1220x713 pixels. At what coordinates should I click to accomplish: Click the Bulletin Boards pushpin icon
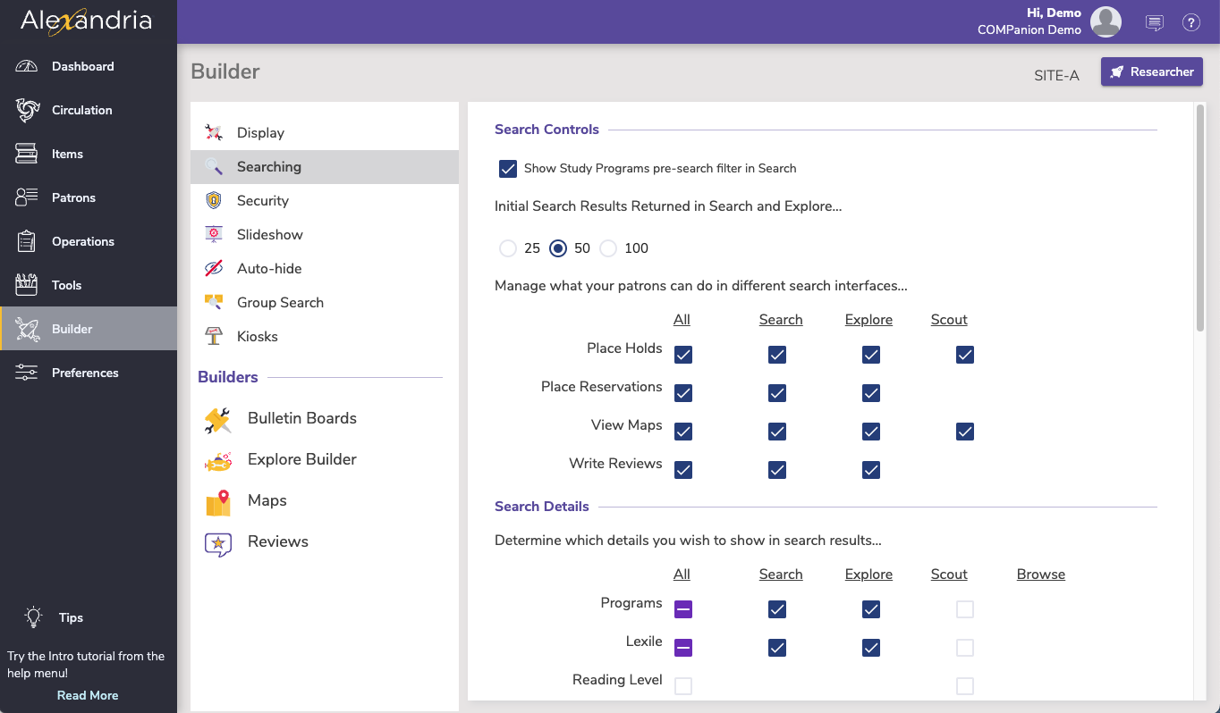(x=218, y=419)
